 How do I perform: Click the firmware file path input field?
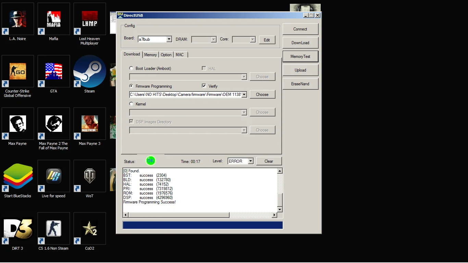point(185,95)
